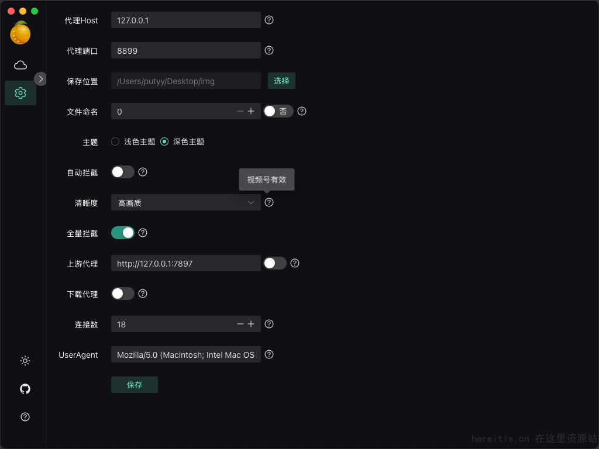Open the cloud resources sidebar icon
Viewport: 599px width, 449px height.
pos(20,65)
